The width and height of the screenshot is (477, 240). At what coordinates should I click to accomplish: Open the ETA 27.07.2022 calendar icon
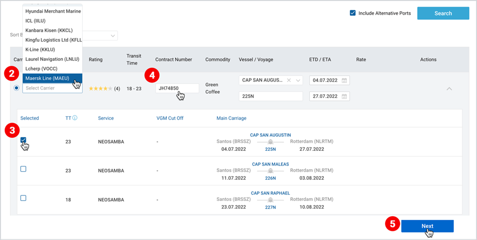coord(344,96)
